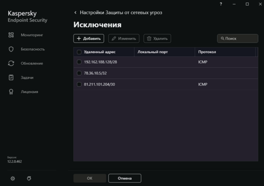
Task: Return to Настройки Защиты от сетевых угроз
Action: (x=121, y=12)
